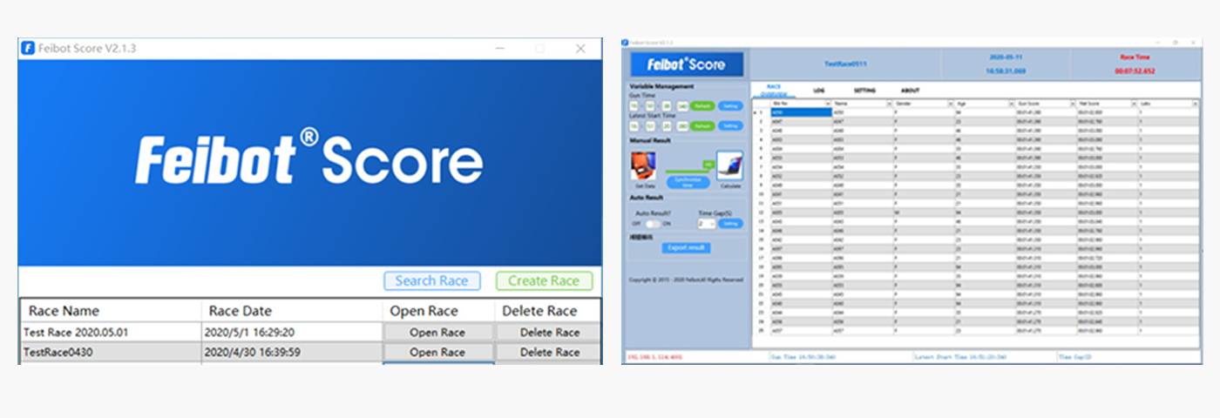Open the Time Gap(S) dropdown
The width and height of the screenshot is (1220, 418).
707,224
